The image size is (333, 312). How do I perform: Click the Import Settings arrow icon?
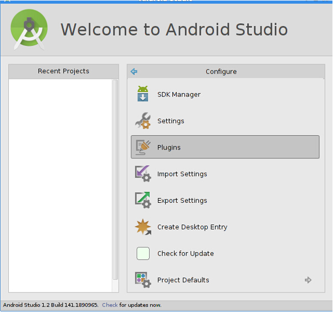click(x=143, y=173)
